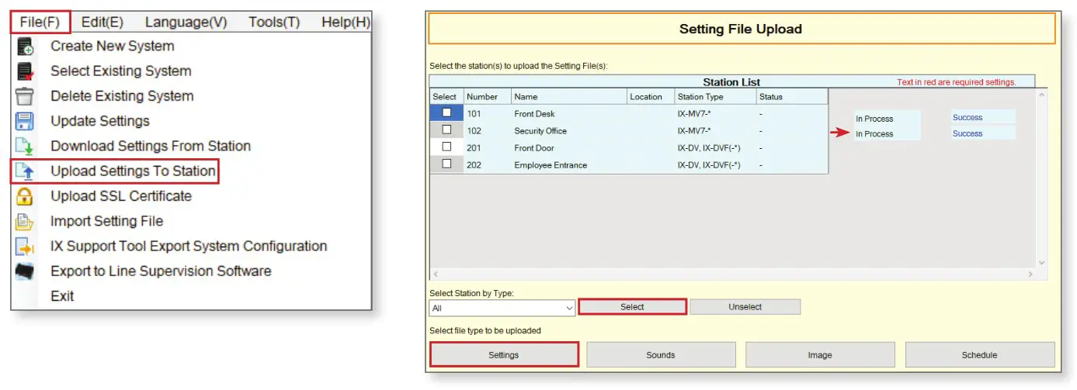Choose Select Existing System menu entry

click(120, 71)
